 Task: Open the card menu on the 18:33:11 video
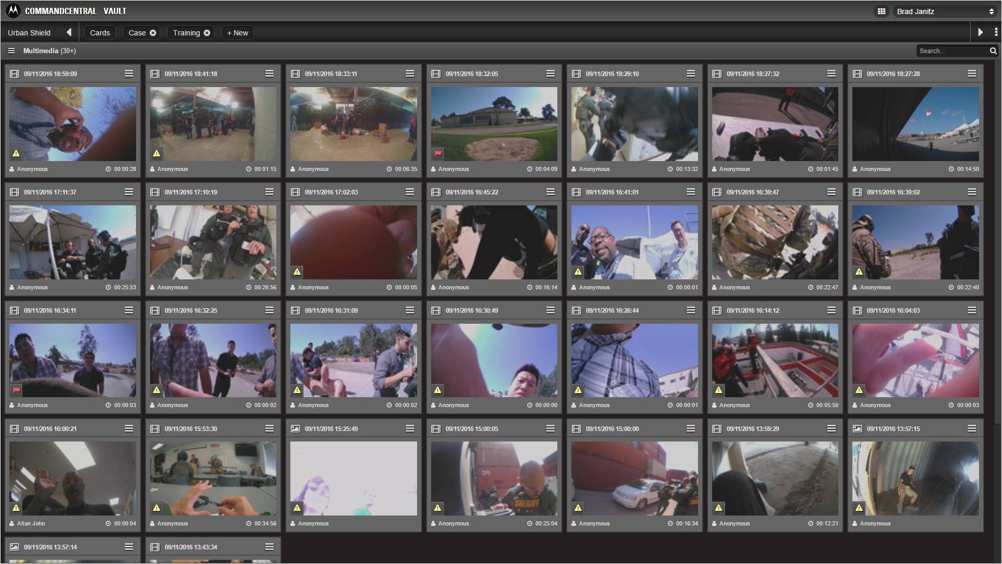[410, 73]
